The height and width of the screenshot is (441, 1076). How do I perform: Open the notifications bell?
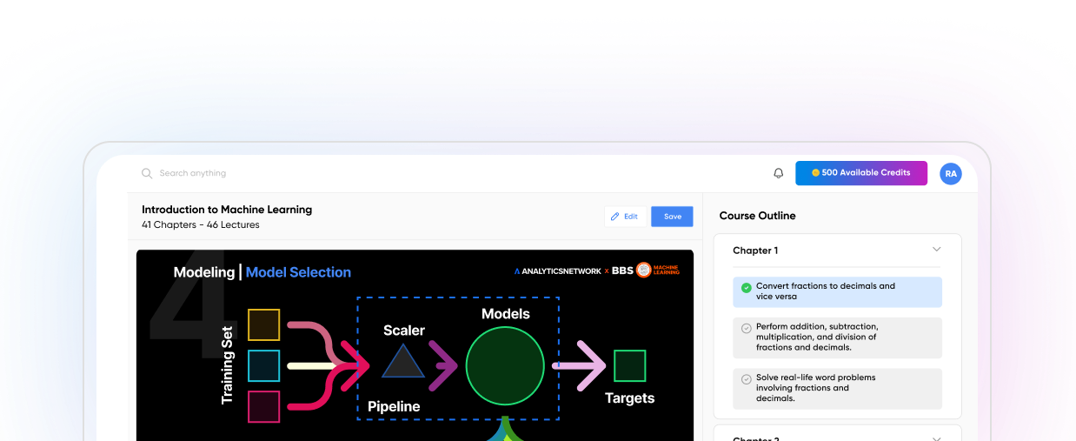pyautogui.click(x=778, y=174)
